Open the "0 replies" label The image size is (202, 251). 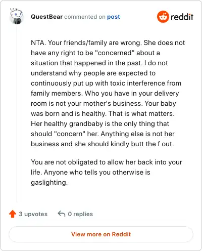tap(80, 214)
